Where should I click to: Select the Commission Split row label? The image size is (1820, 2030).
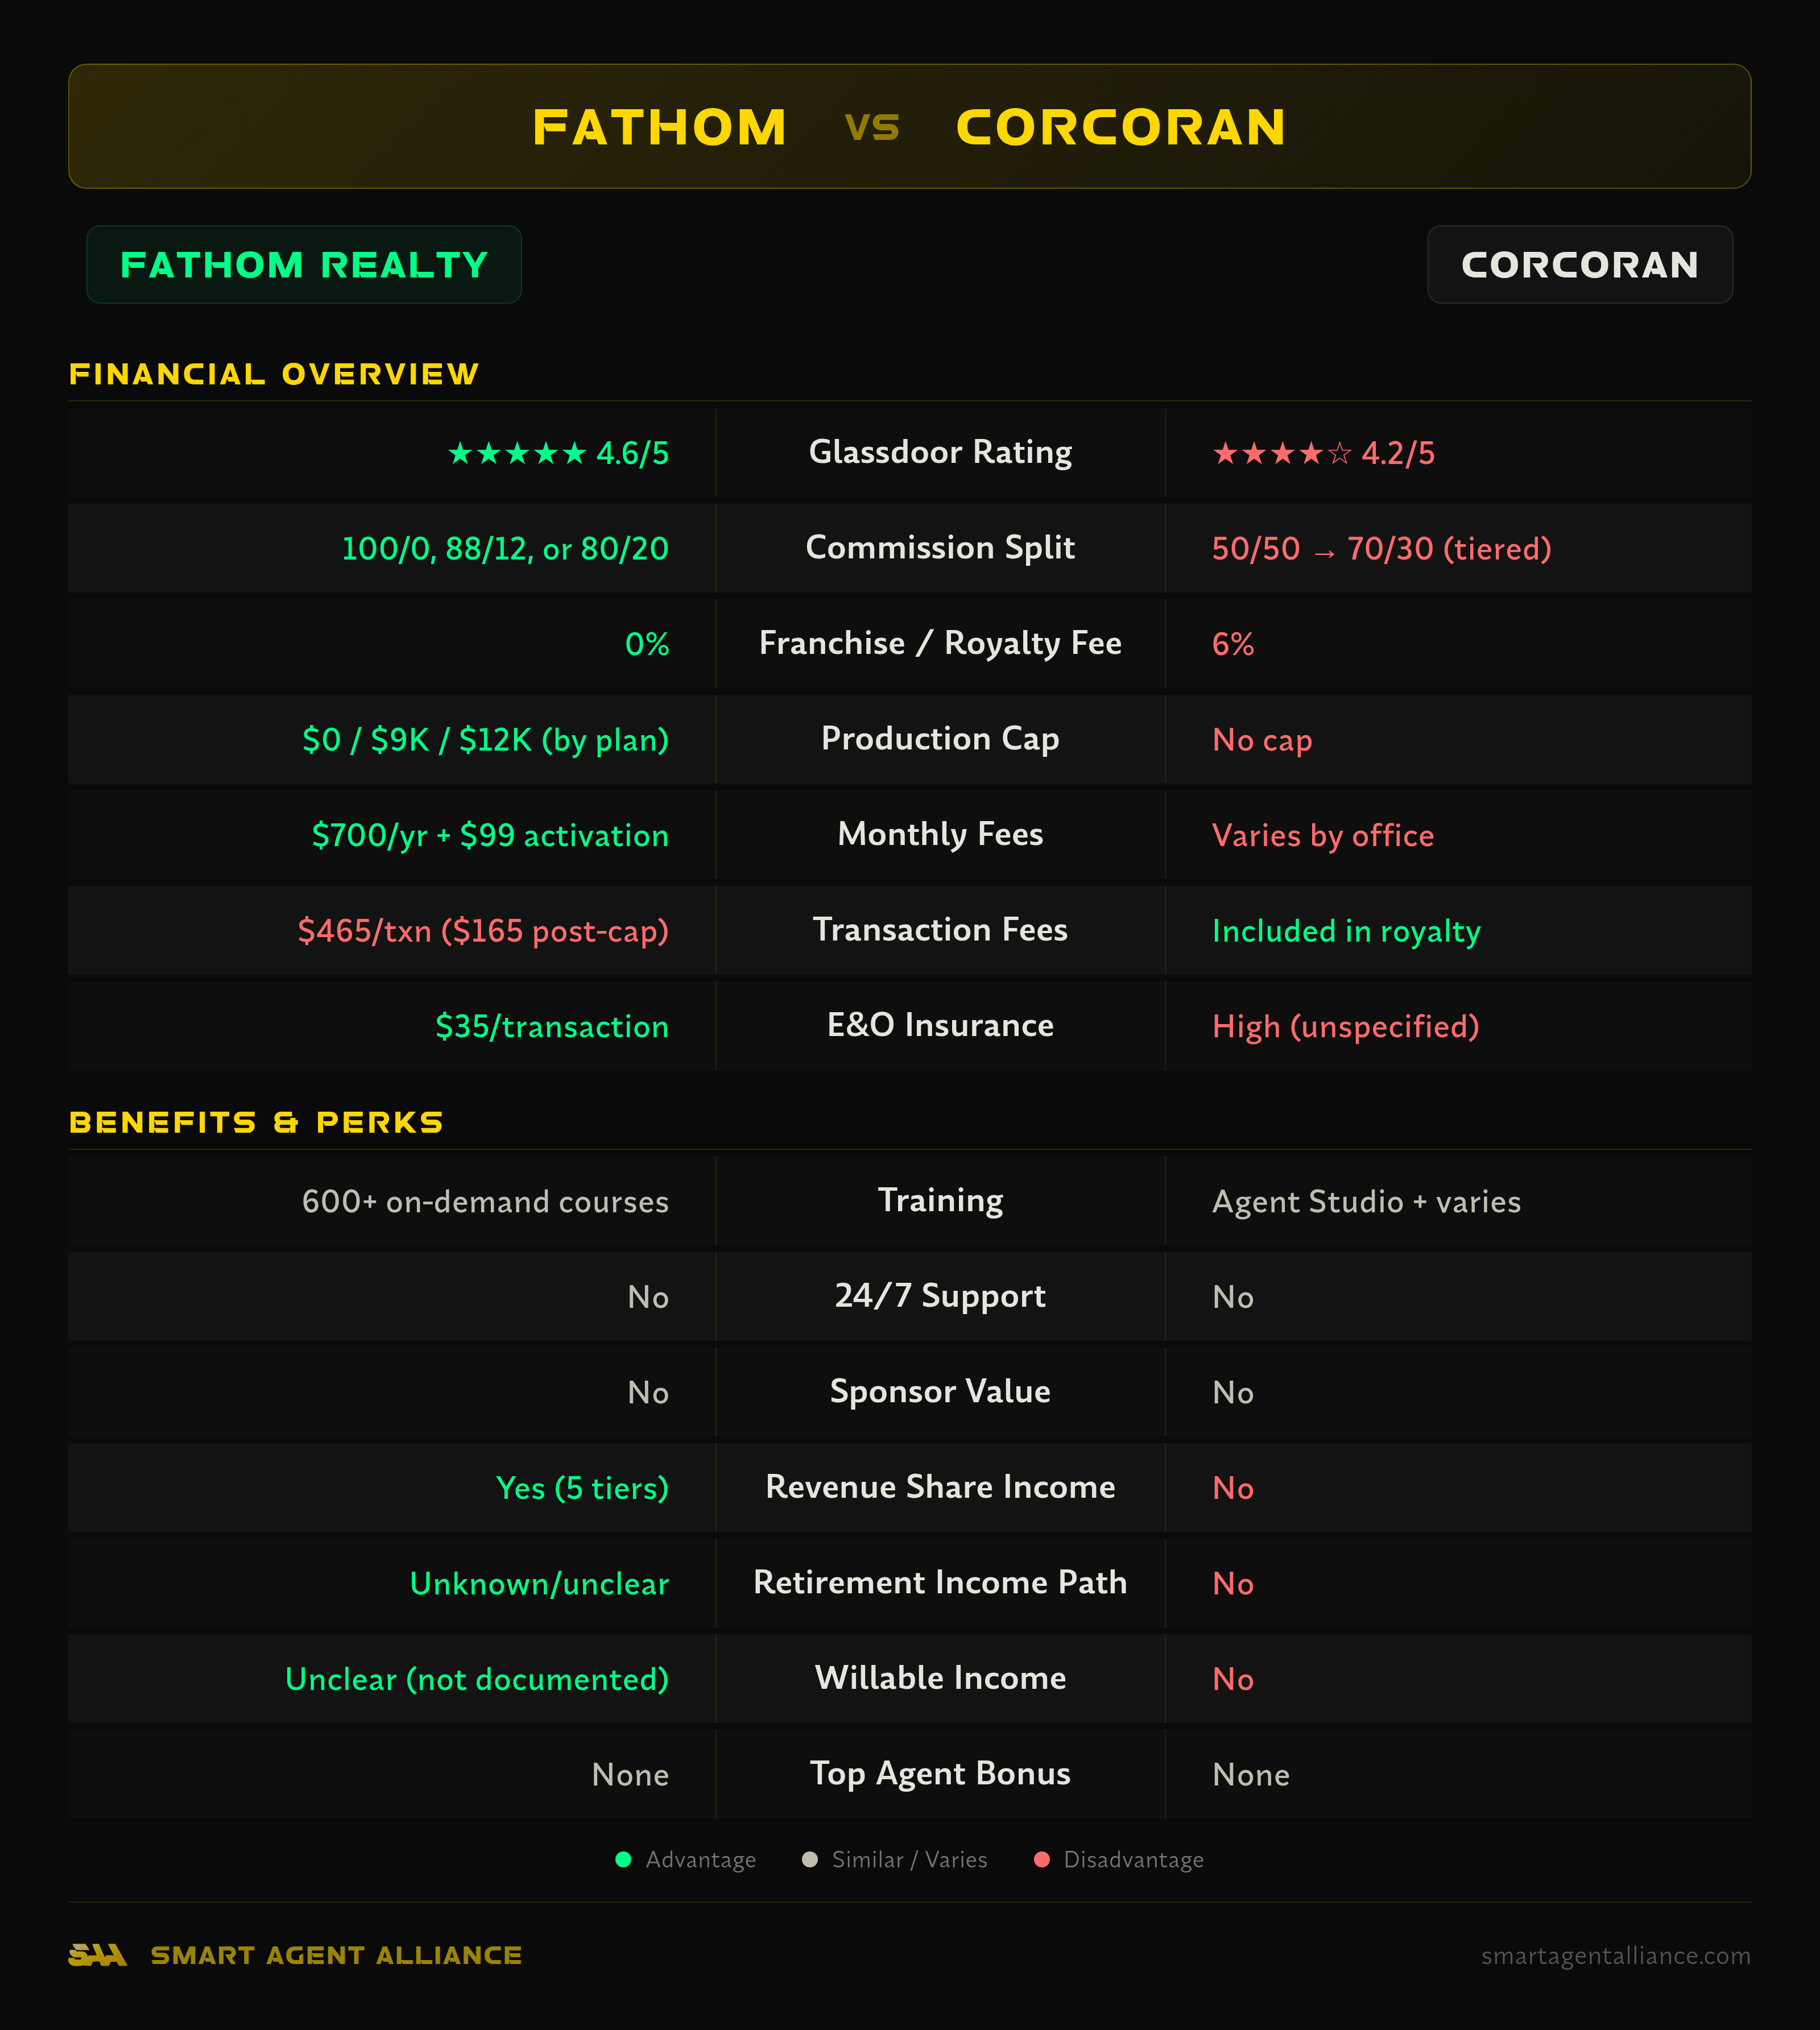click(940, 548)
